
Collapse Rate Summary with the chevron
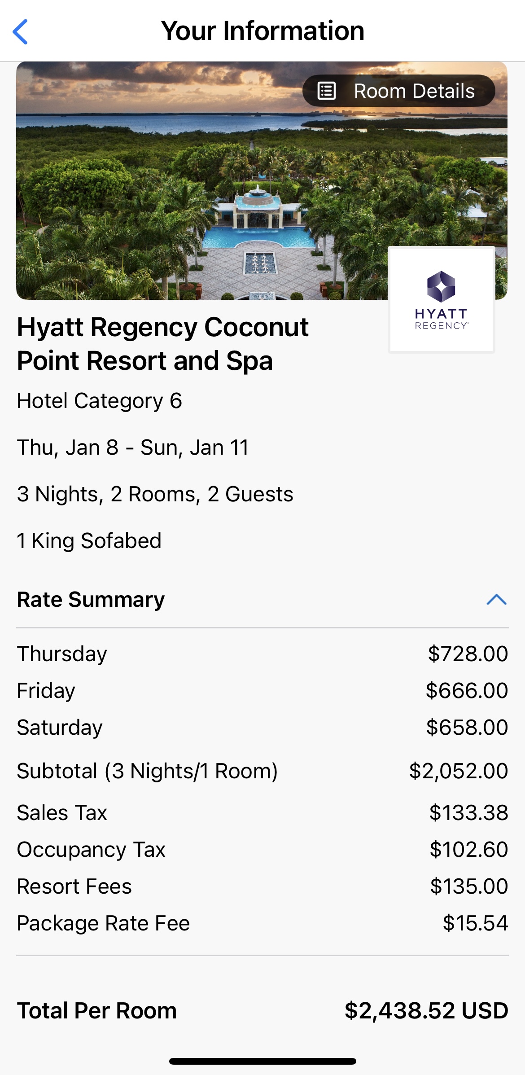[x=496, y=600]
